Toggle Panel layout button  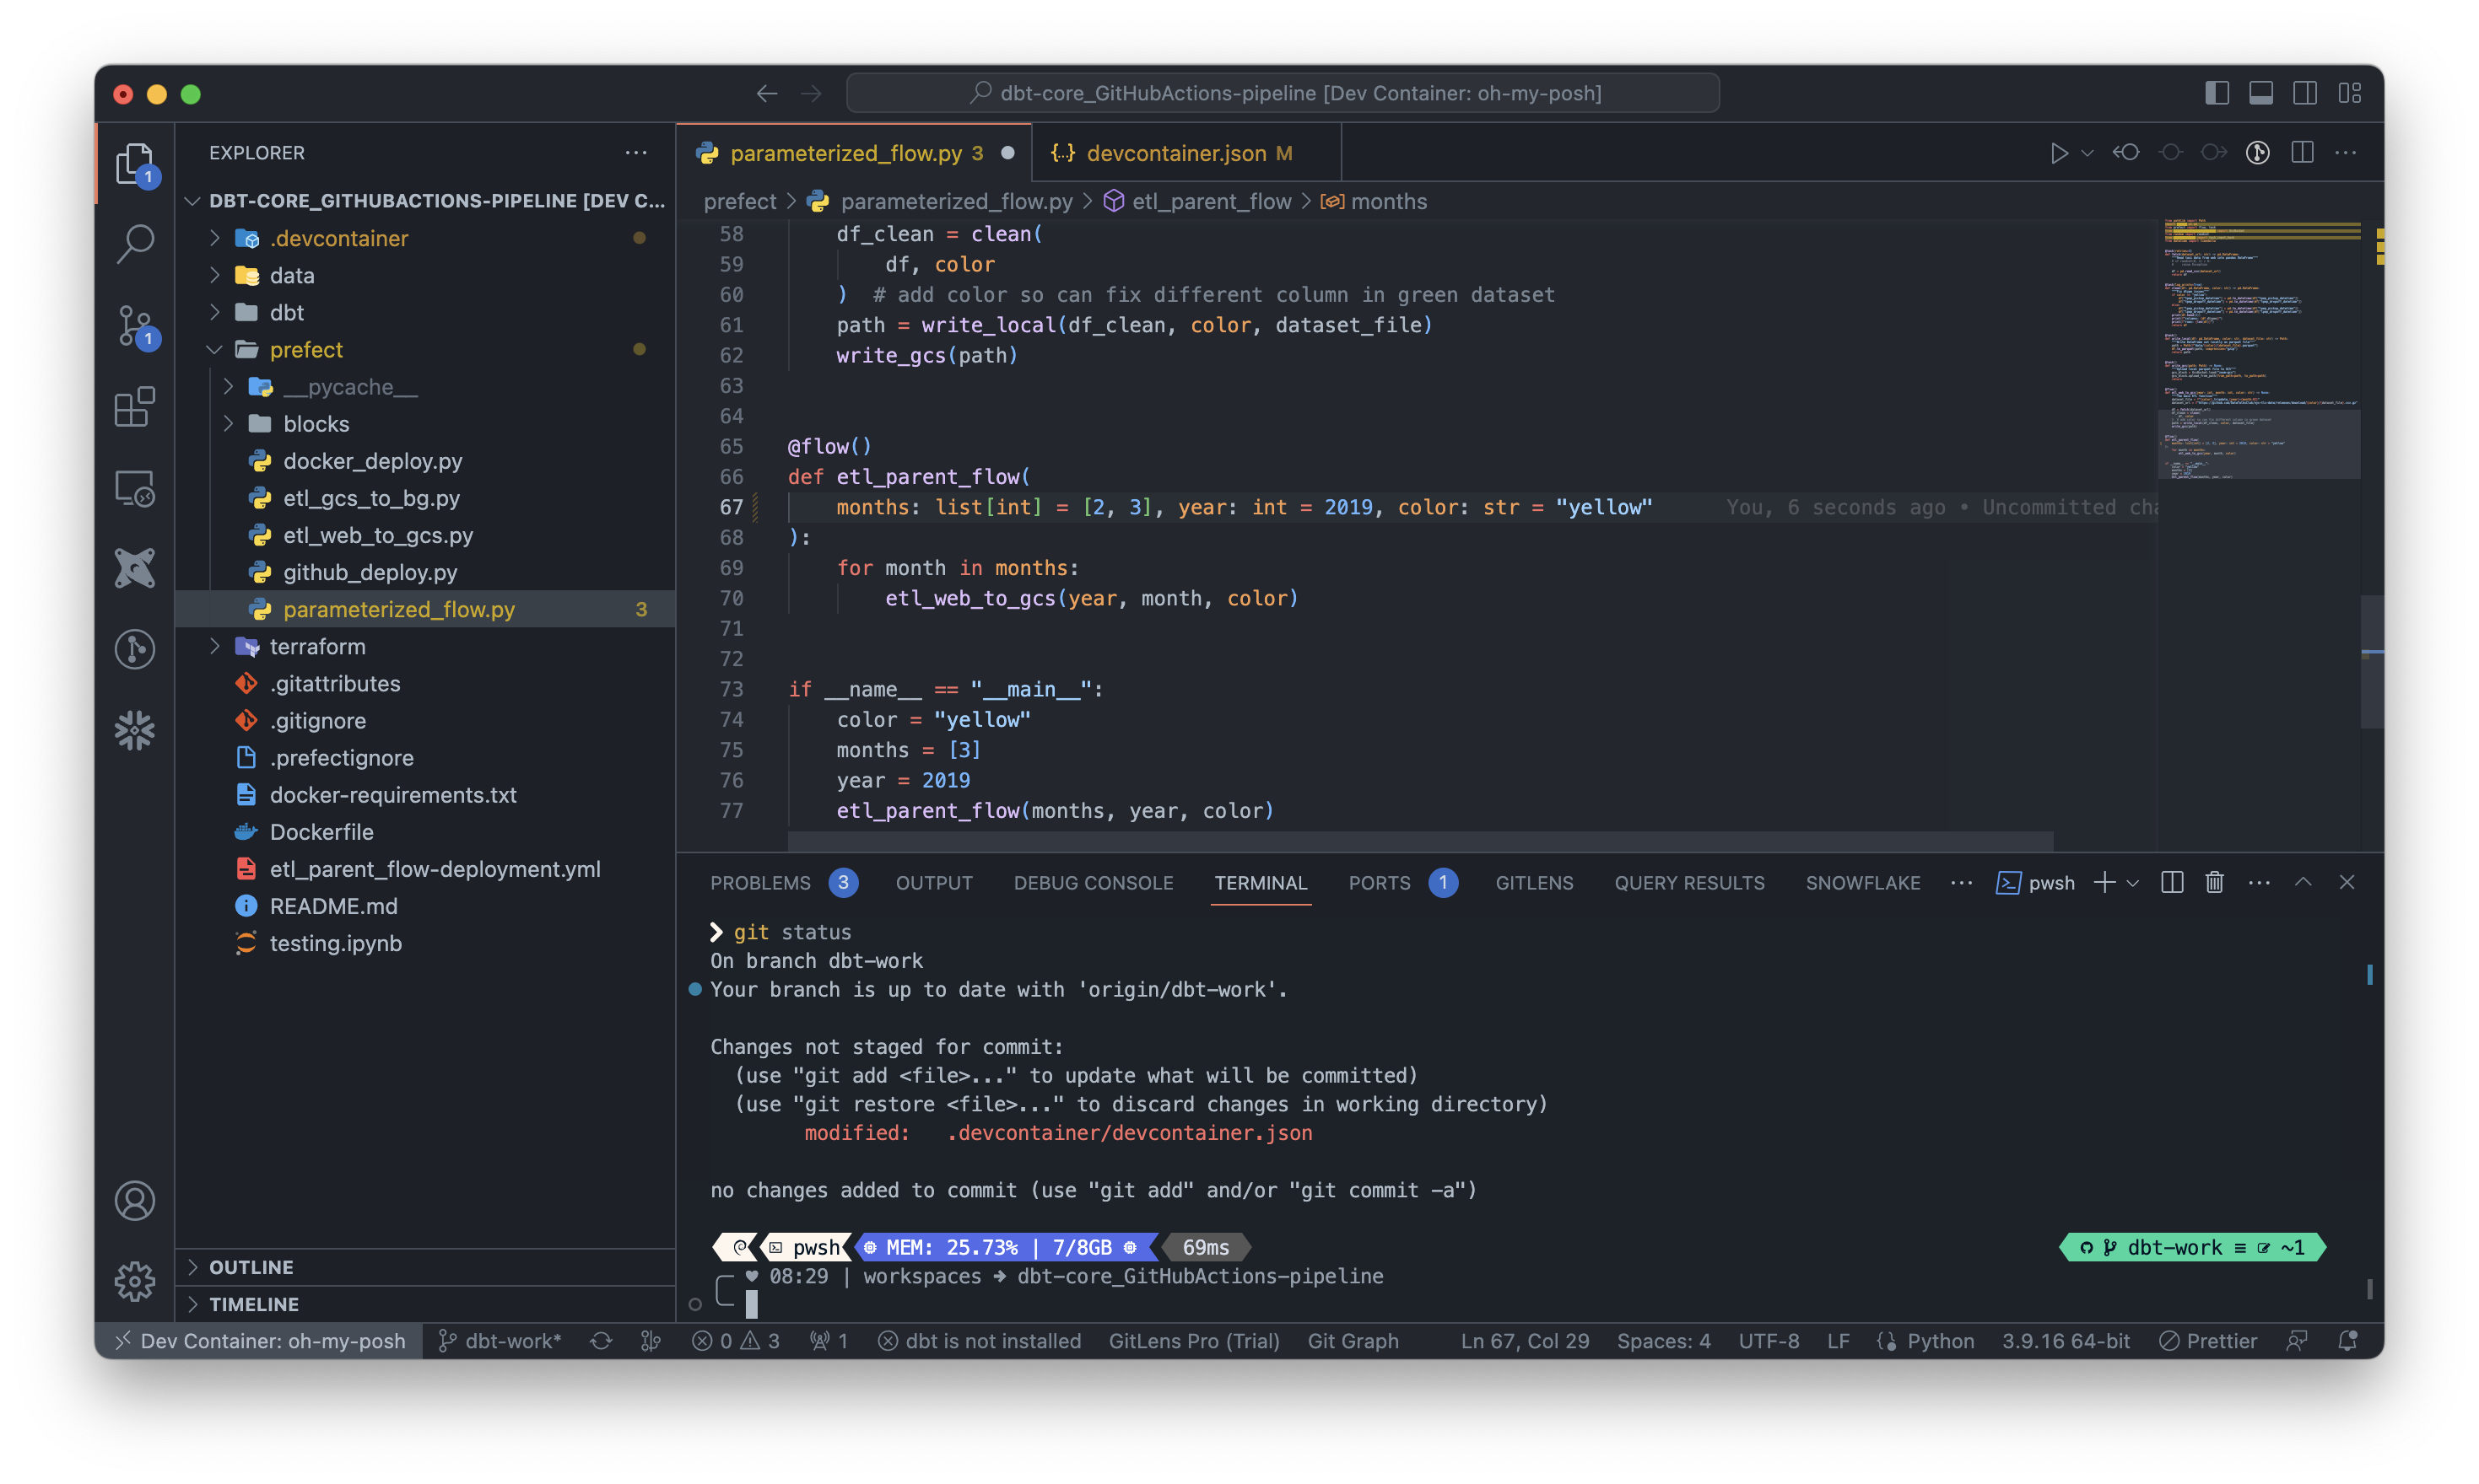point(2261,93)
